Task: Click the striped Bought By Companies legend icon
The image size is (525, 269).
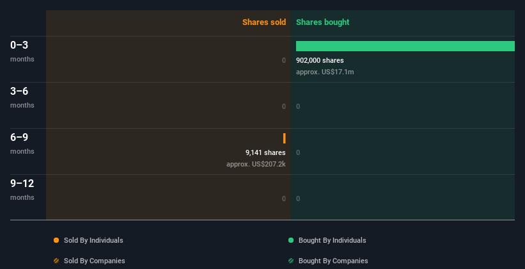Action: coord(291,261)
